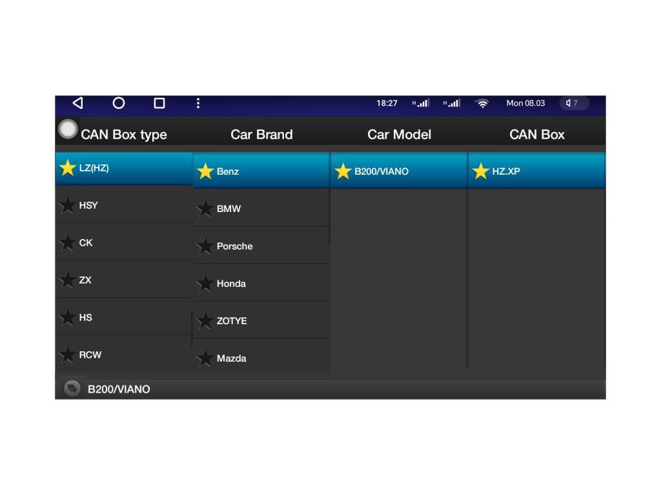Toggle the star next to ZX
The height and width of the screenshot is (495, 661).
click(67, 280)
